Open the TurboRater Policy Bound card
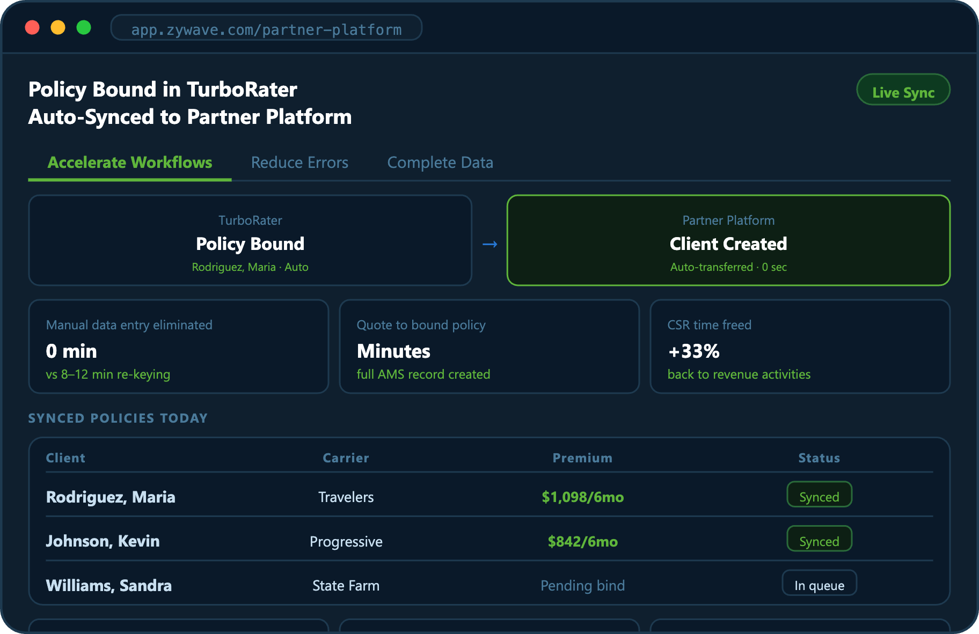This screenshot has height=634, width=979. pyautogui.click(x=250, y=240)
